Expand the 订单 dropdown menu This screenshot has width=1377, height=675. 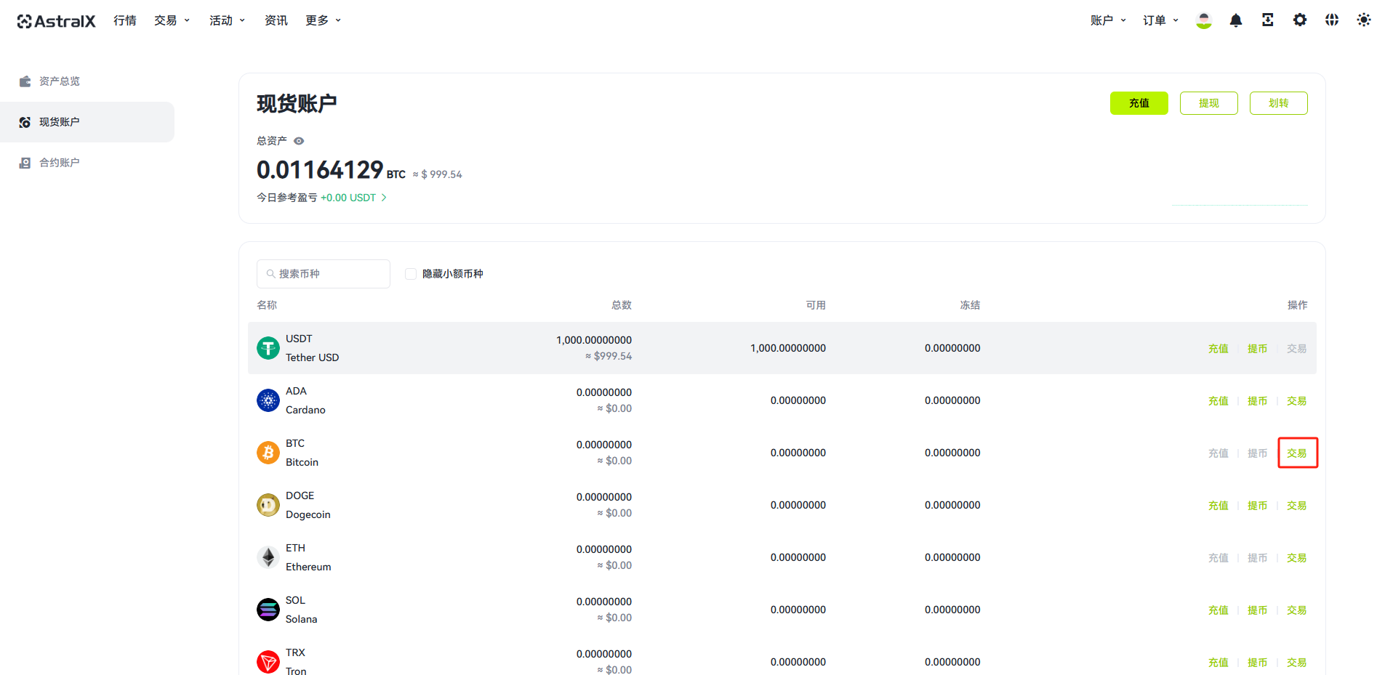tap(1161, 20)
